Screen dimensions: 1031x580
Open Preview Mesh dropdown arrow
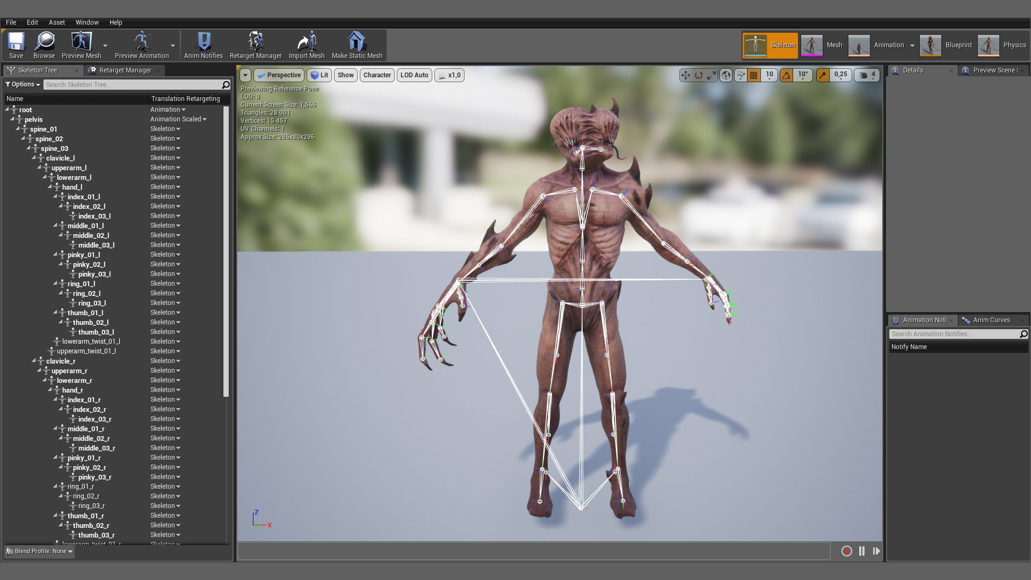point(105,46)
